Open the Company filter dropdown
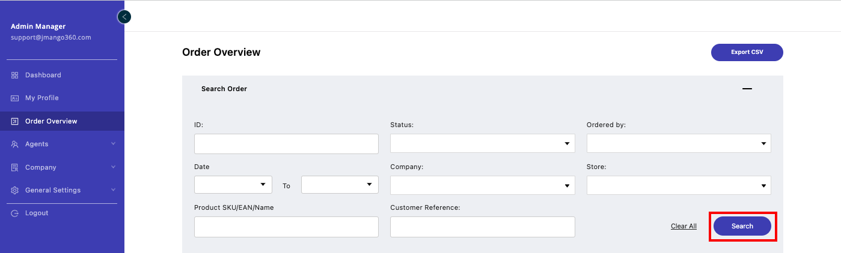This screenshot has width=841, height=253. (x=482, y=185)
